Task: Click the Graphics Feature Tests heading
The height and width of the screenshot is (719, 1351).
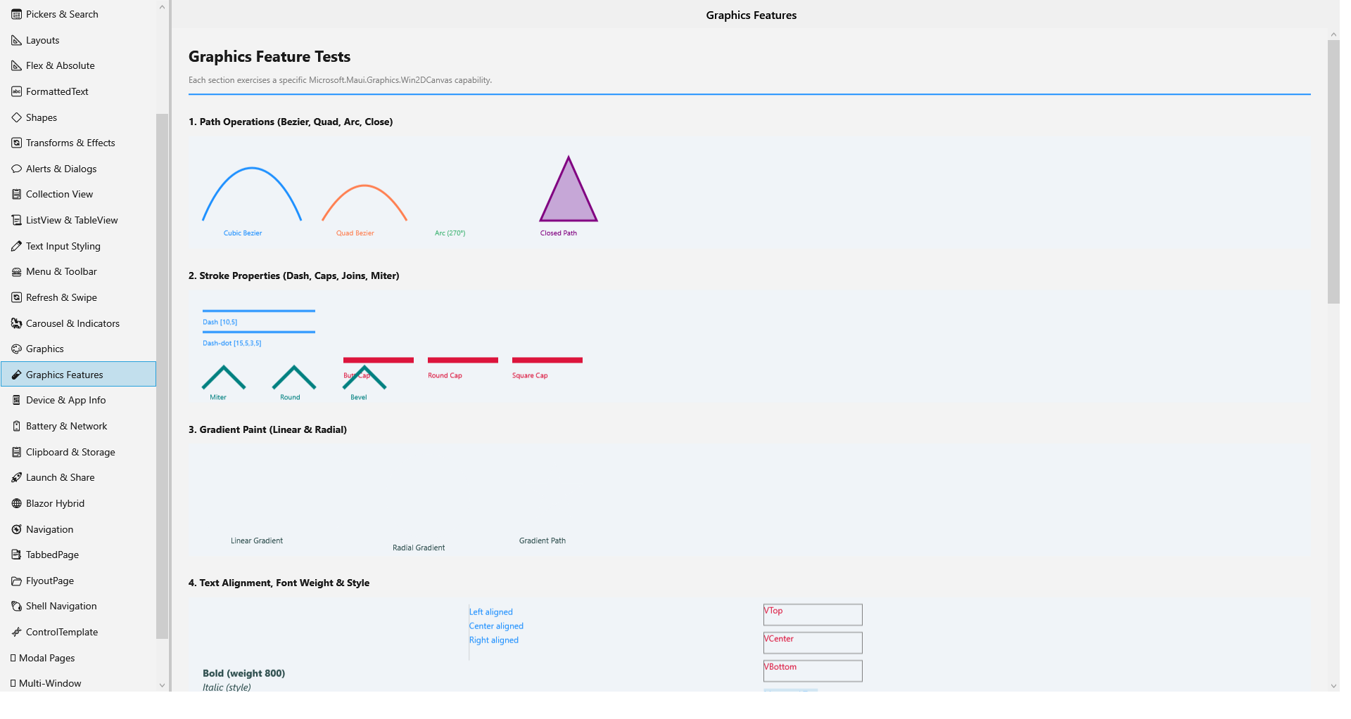Action: pyautogui.click(x=269, y=56)
